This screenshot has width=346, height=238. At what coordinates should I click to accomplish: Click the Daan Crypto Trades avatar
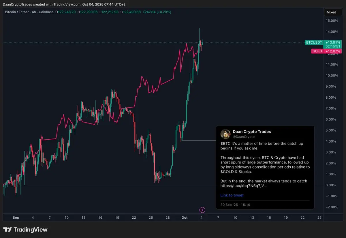225,134
